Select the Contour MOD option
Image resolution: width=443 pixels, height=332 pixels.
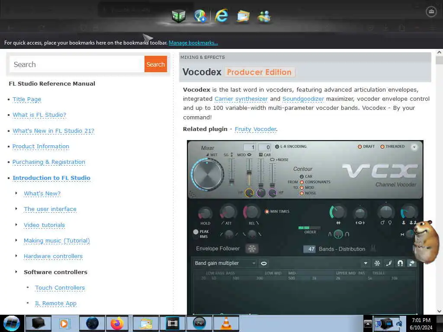pyautogui.click(x=302, y=188)
